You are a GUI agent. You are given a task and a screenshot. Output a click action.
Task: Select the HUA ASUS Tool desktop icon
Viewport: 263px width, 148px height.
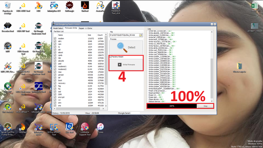click(23, 7)
